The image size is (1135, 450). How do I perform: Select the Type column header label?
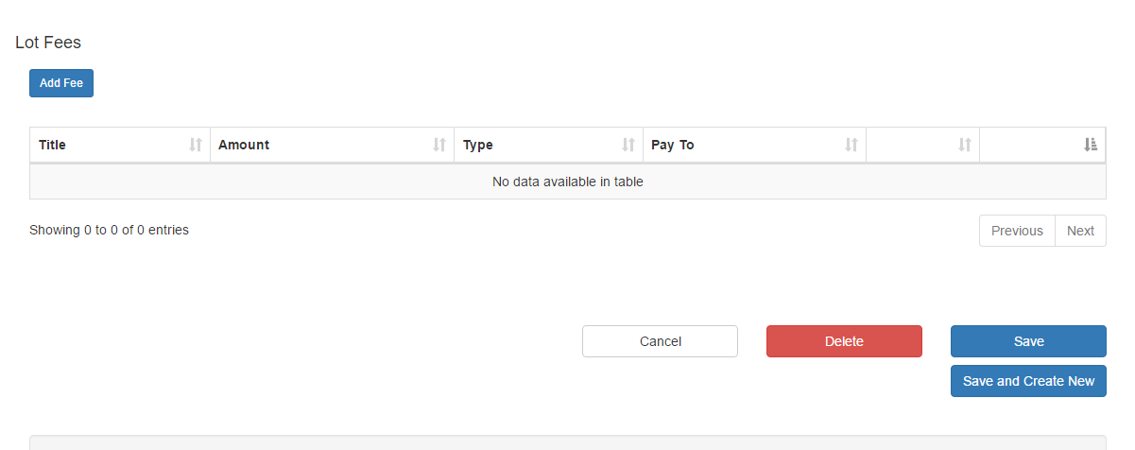click(x=478, y=145)
